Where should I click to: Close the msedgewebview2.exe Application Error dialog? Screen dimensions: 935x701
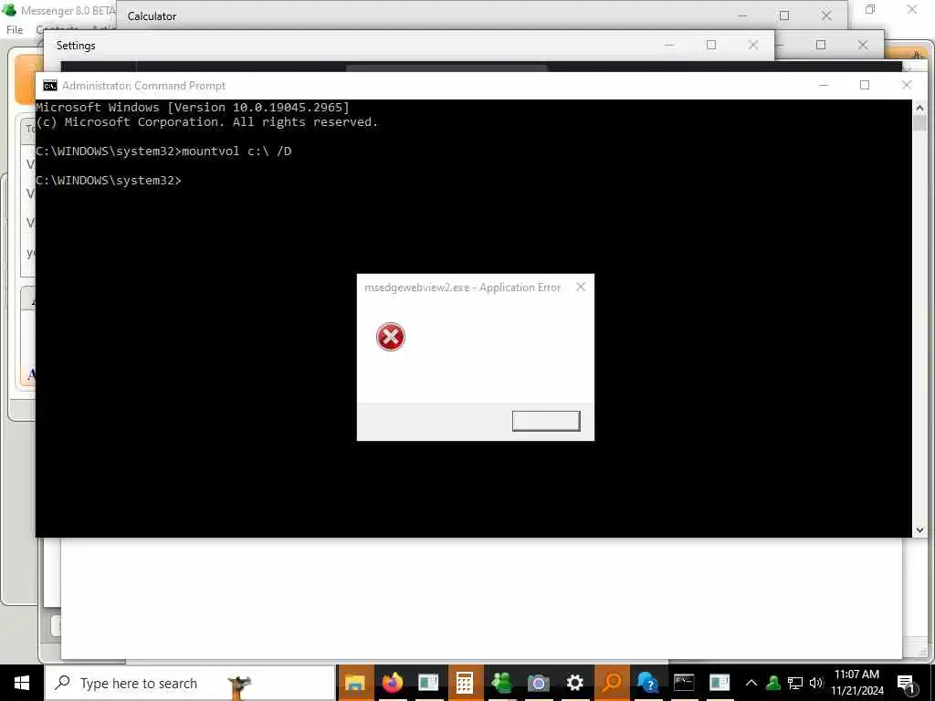(580, 288)
